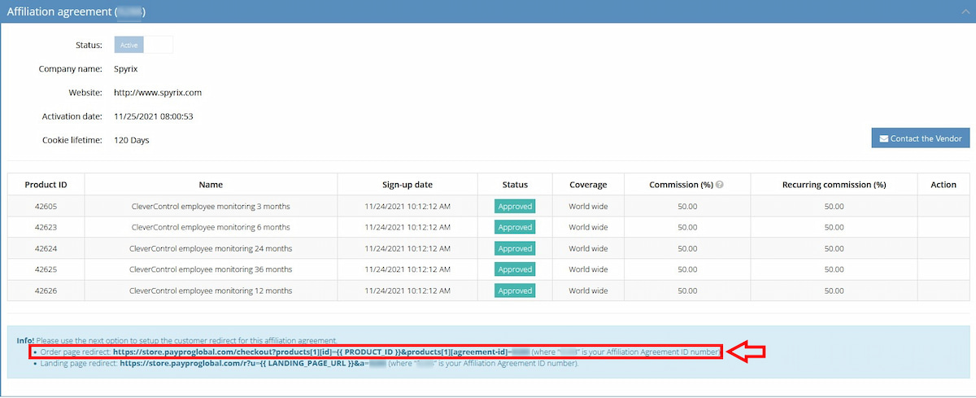The image size is (976, 398).
Task: Click the 120 Days cookie lifetime value
Action: click(132, 140)
